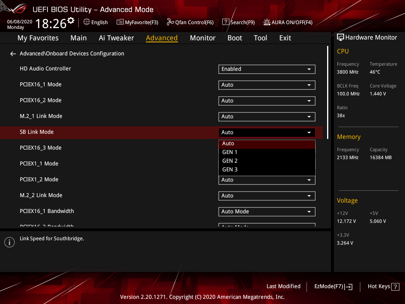Select GEN 3 option

click(267, 169)
